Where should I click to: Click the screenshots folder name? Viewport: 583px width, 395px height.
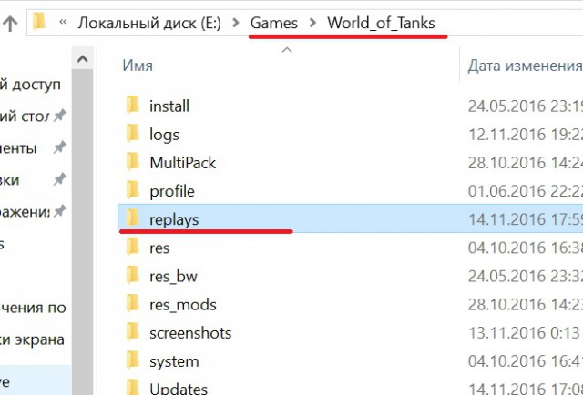190,333
